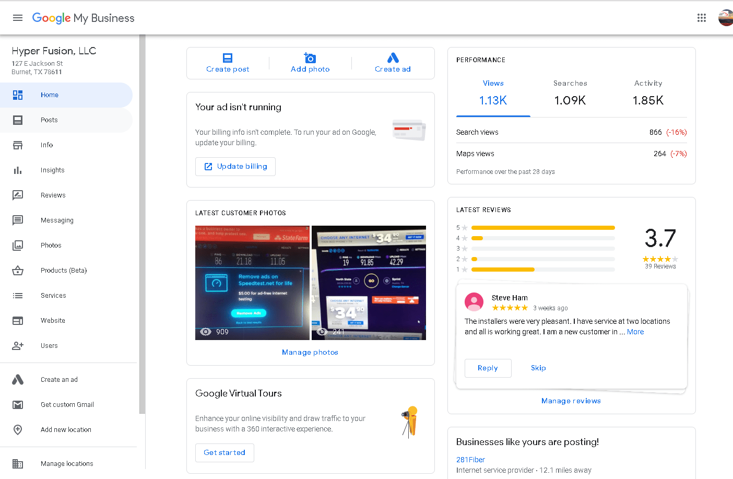The image size is (733, 479).
Task: Open Products (Beta) in the sidebar
Action: (66, 271)
